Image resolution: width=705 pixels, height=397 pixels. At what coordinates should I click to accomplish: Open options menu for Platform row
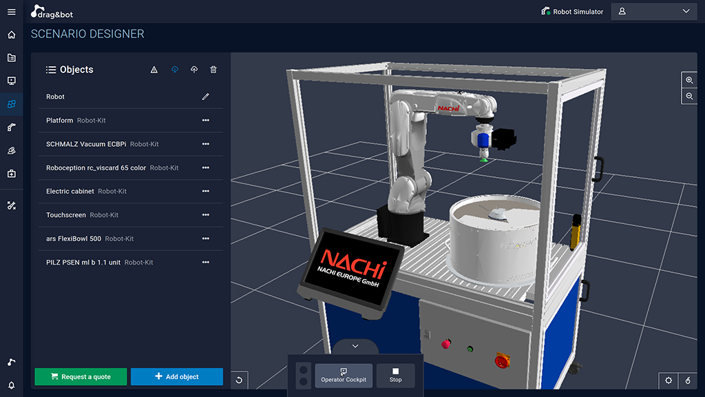point(205,120)
